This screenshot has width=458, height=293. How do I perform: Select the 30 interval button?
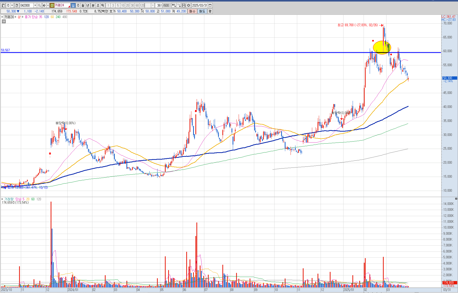coord(132,5)
